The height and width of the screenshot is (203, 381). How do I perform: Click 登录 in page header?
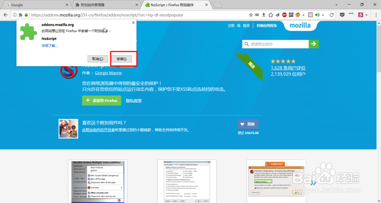pos(246,26)
